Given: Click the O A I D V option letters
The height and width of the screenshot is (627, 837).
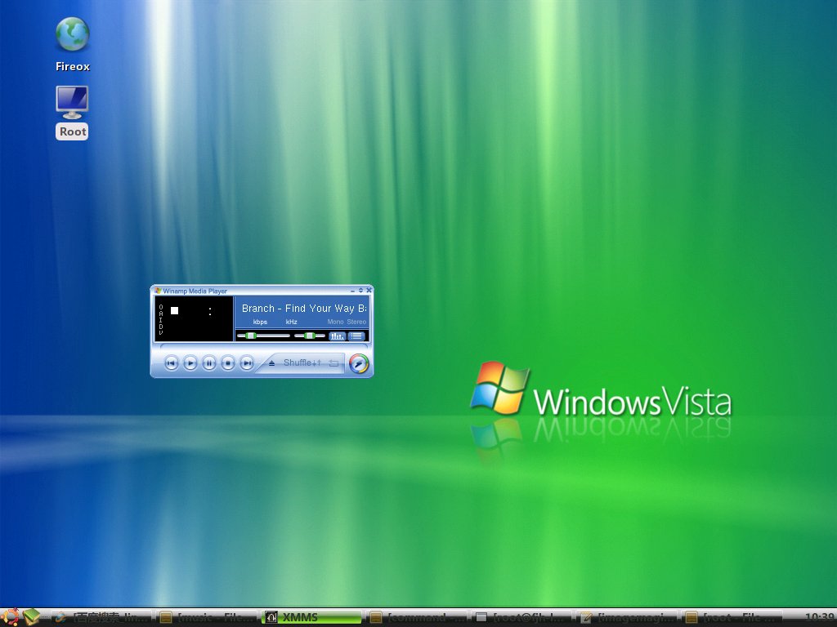Looking at the screenshot, I should pos(161,319).
